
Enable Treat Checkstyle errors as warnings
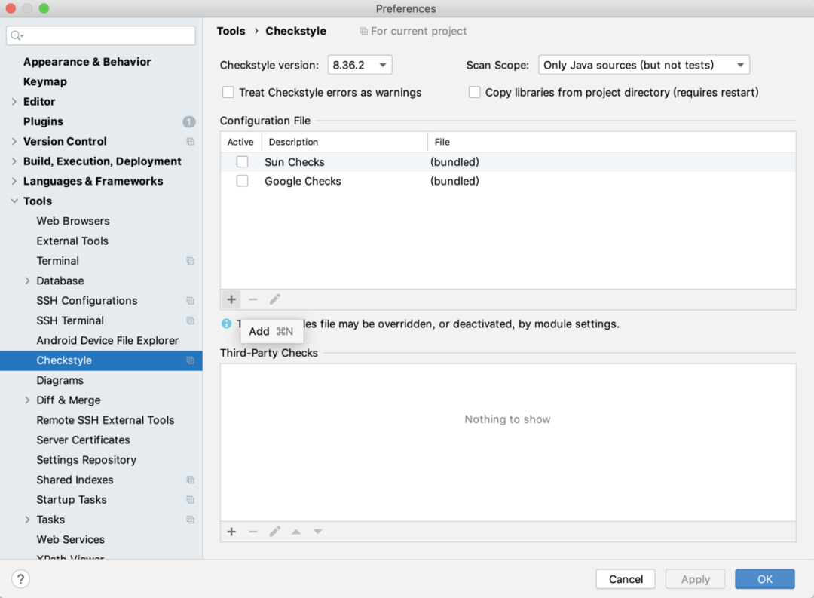point(228,92)
